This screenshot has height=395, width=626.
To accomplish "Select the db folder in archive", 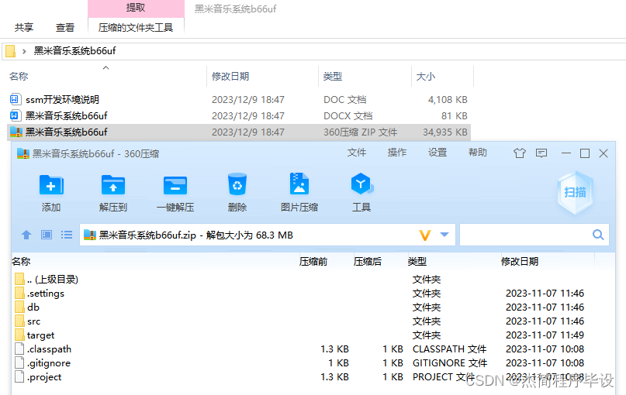I will pyautogui.click(x=33, y=307).
